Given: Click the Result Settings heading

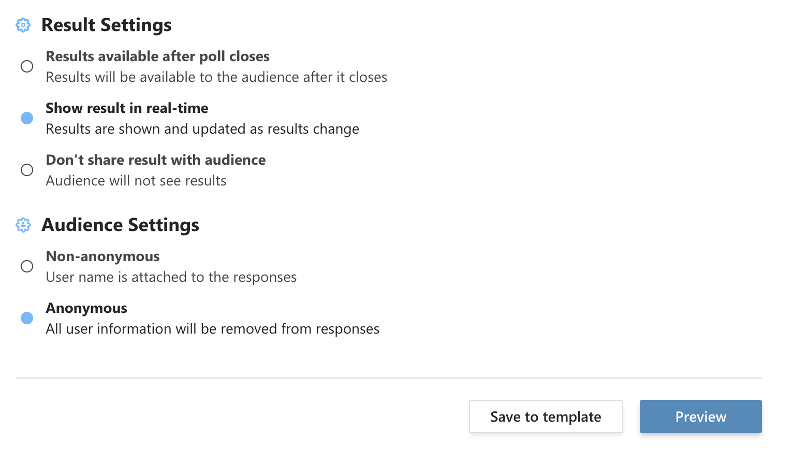Looking at the screenshot, I should click(106, 25).
